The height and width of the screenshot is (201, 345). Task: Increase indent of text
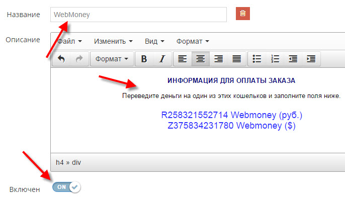(311, 59)
